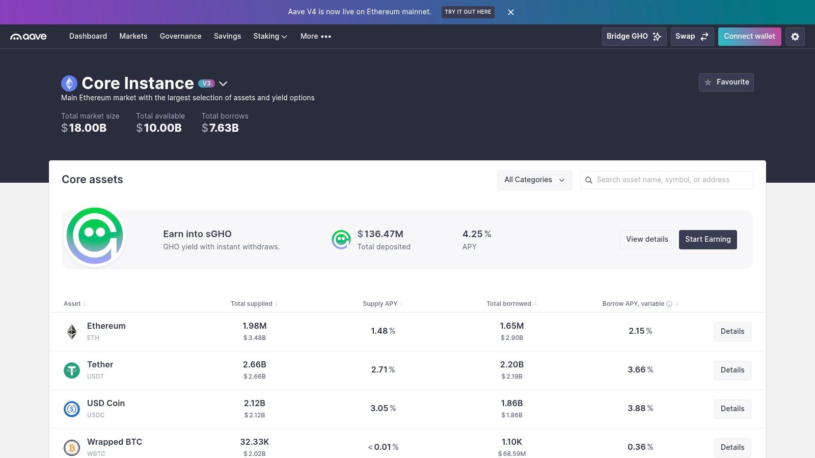Click the Tether asset icon
Screen dimensions: 815x458
click(x=72, y=370)
